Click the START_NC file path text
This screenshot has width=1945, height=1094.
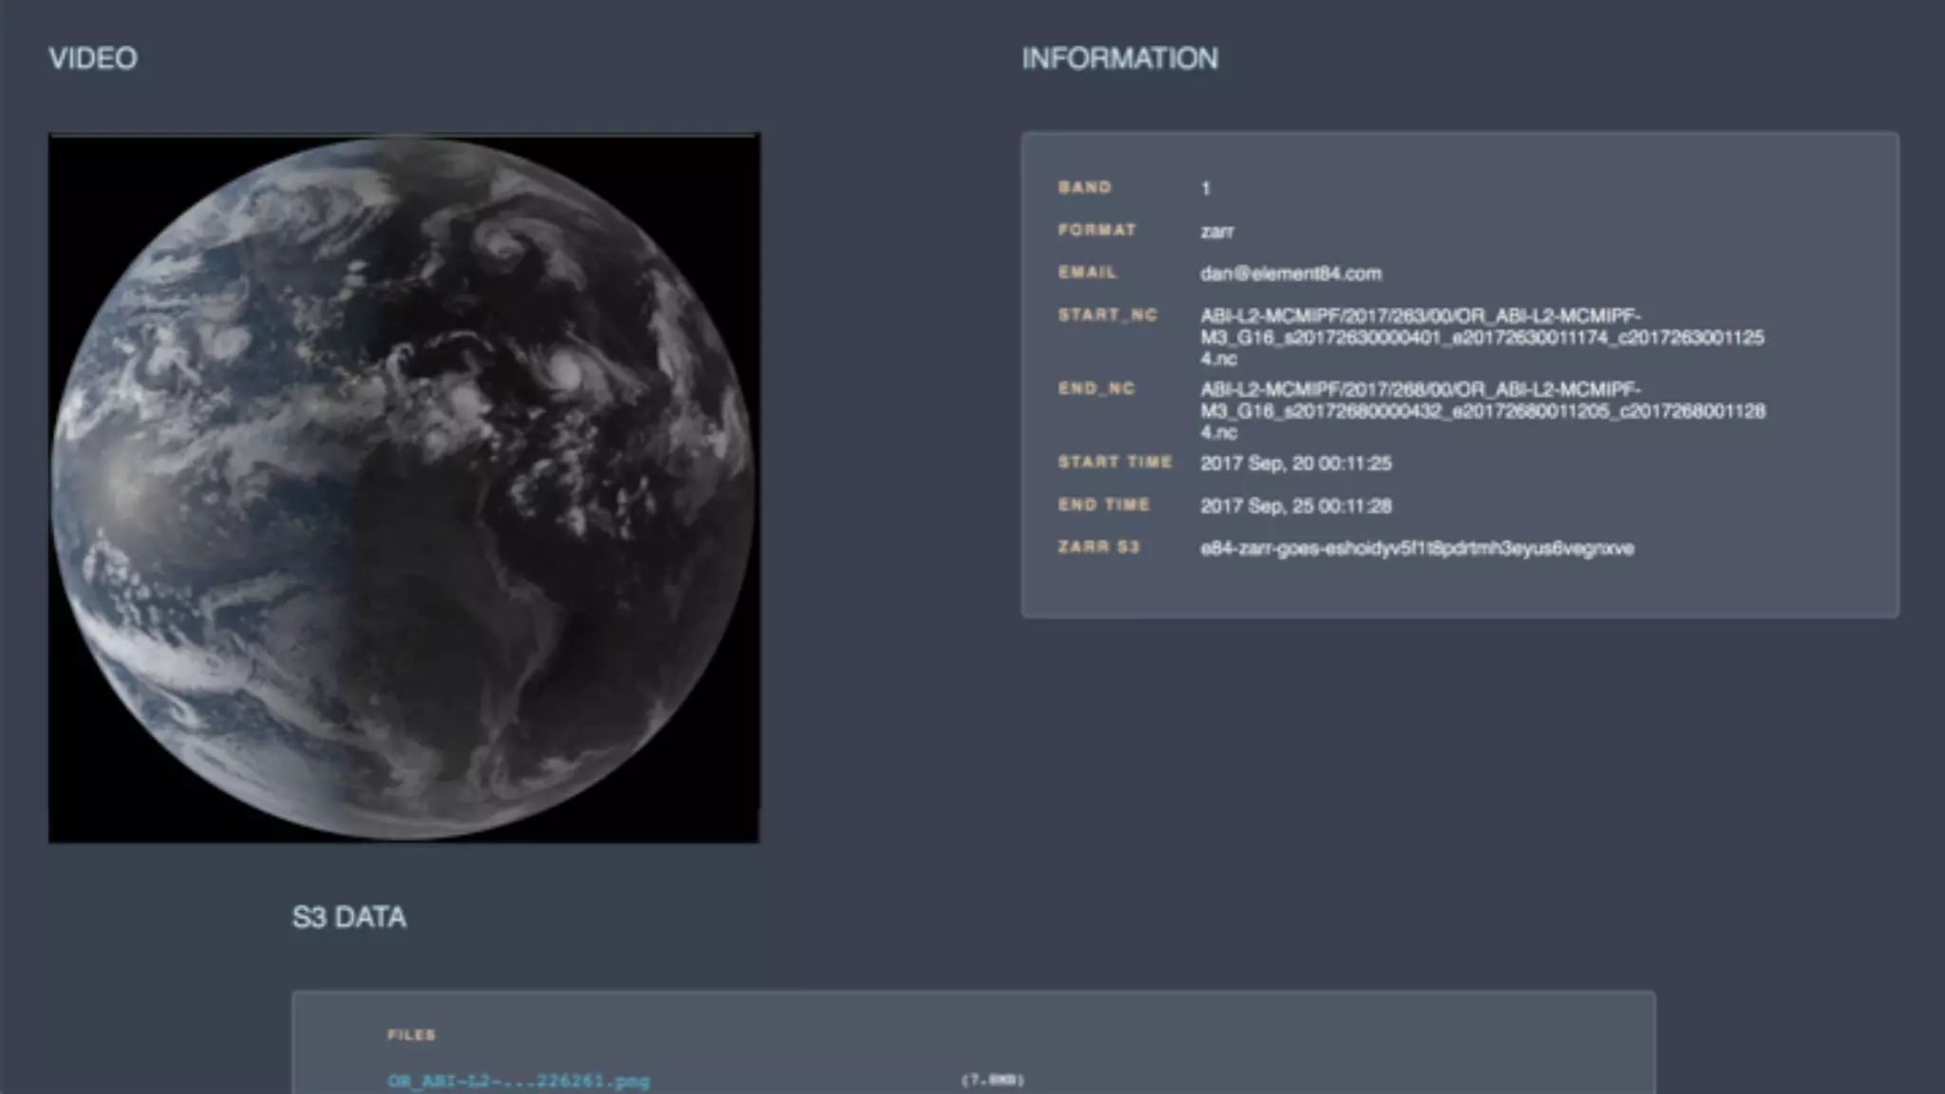[x=1482, y=337]
